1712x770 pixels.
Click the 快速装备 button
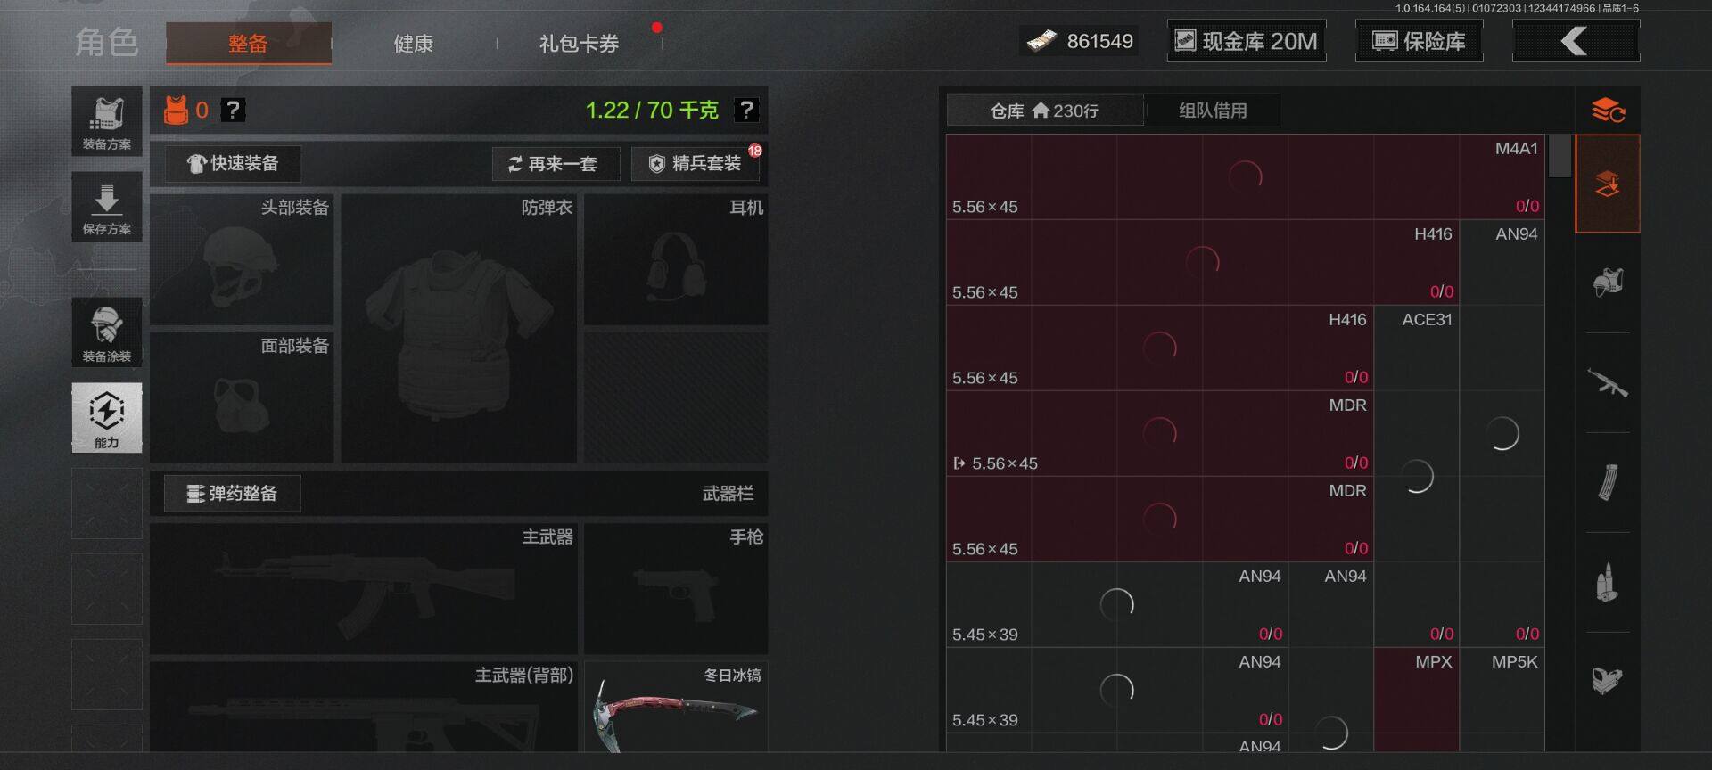point(233,164)
